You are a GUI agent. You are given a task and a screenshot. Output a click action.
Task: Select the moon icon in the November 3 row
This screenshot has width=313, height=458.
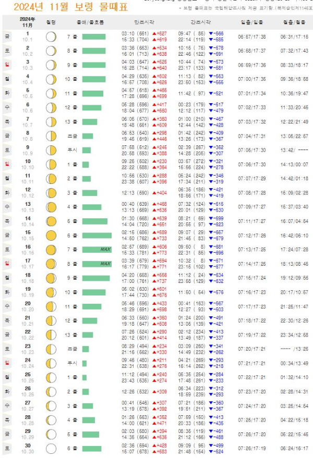click(x=51, y=65)
